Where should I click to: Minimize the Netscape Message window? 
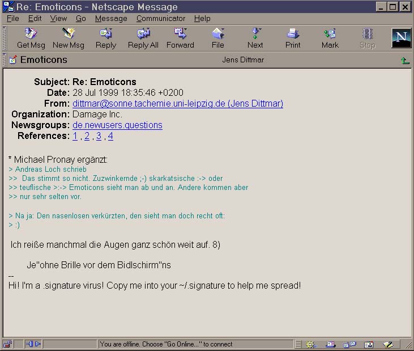pos(381,7)
